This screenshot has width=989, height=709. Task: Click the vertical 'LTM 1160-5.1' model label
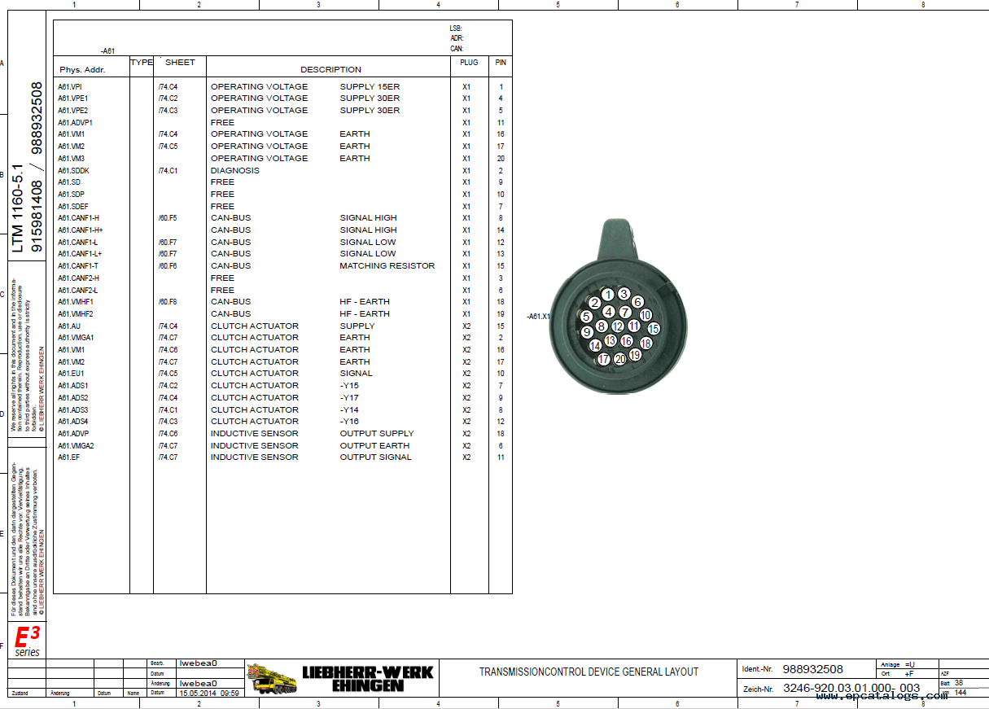click(x=19, y=209)
